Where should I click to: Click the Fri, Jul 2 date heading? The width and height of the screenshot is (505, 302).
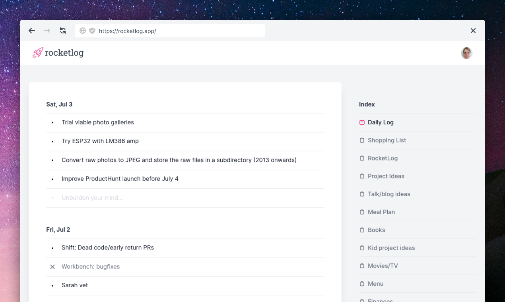click(58, 230)
